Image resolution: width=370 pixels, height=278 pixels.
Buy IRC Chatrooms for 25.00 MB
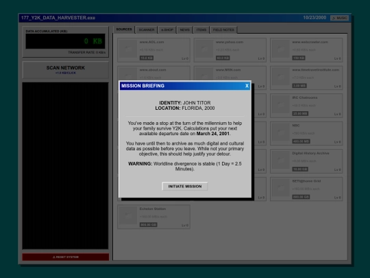(300, 114)
